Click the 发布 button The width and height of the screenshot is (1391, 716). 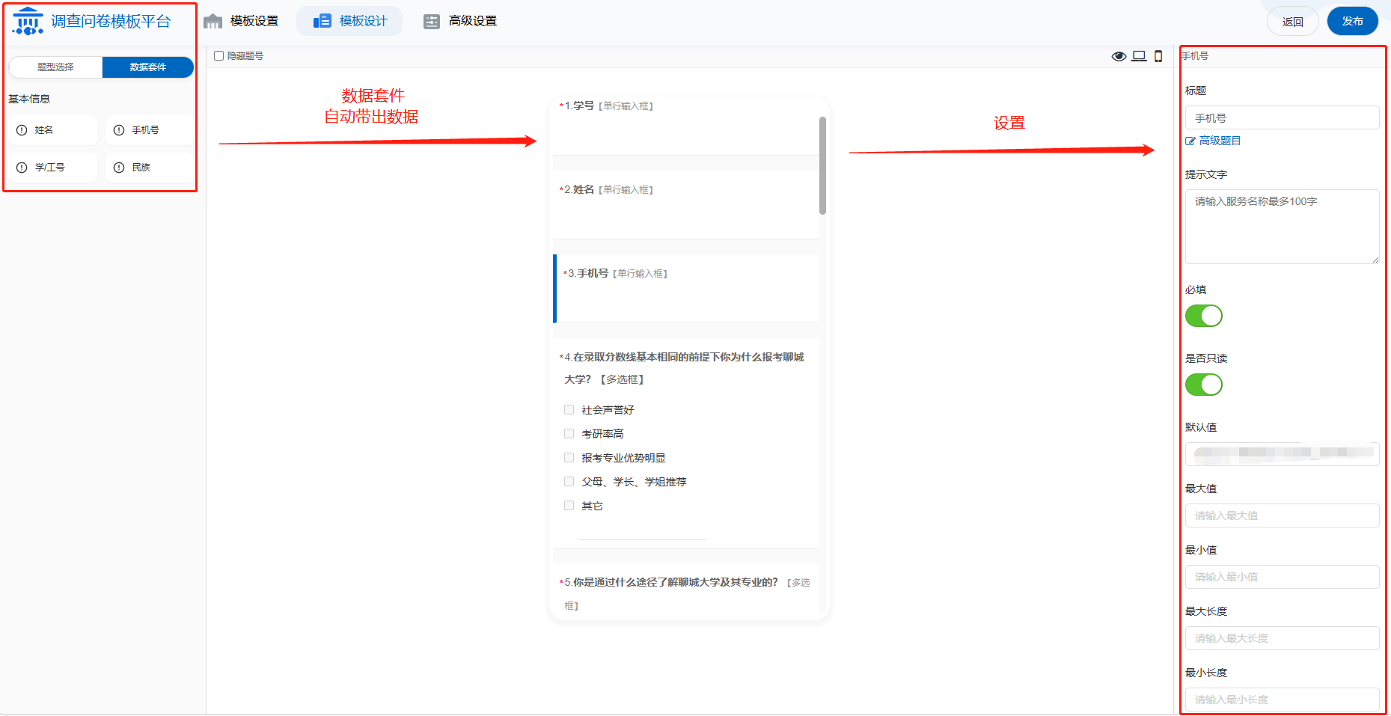pyautogui.click(x=1352, y=21)
